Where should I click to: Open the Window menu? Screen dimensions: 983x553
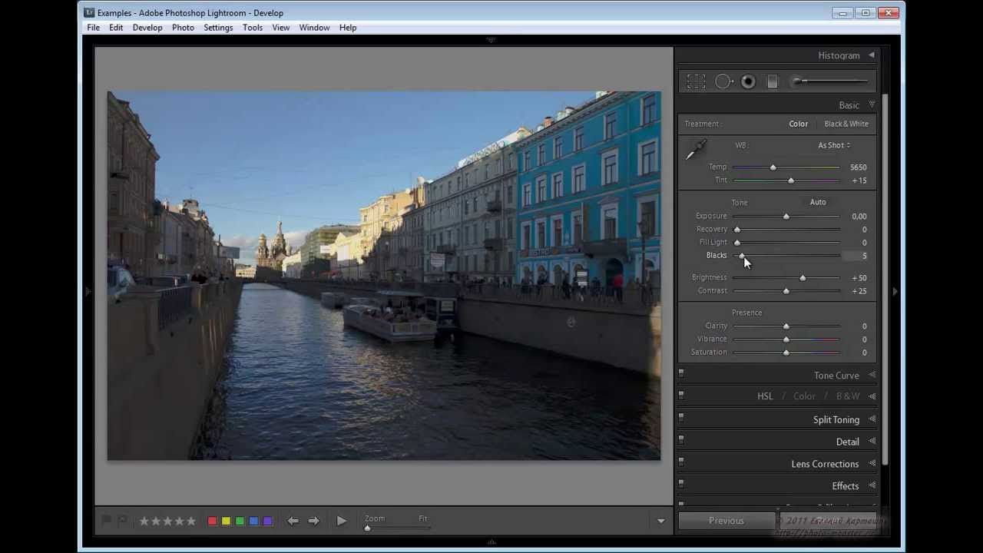point(314,28)
